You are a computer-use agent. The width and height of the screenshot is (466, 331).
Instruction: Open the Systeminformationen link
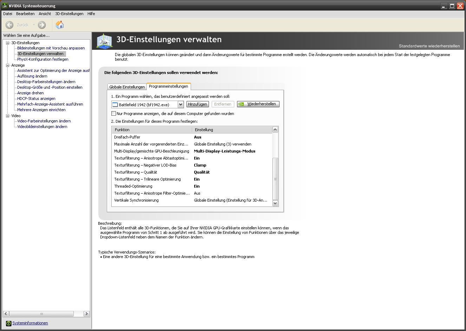[x=30, y=323]
